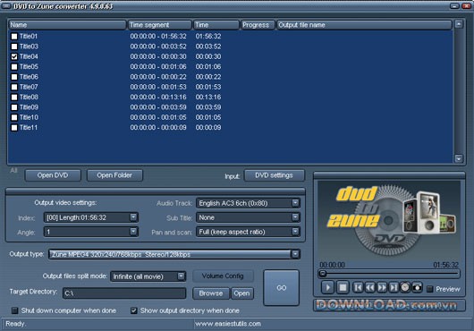Click the www.easiestutils.com link
The width and height of the screenshot is (474, 331).
(228, 324)
